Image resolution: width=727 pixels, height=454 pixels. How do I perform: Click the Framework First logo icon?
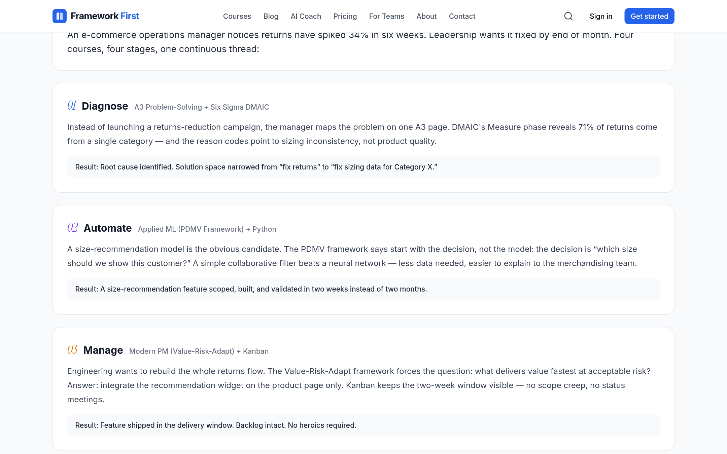(x=60, y=16)
